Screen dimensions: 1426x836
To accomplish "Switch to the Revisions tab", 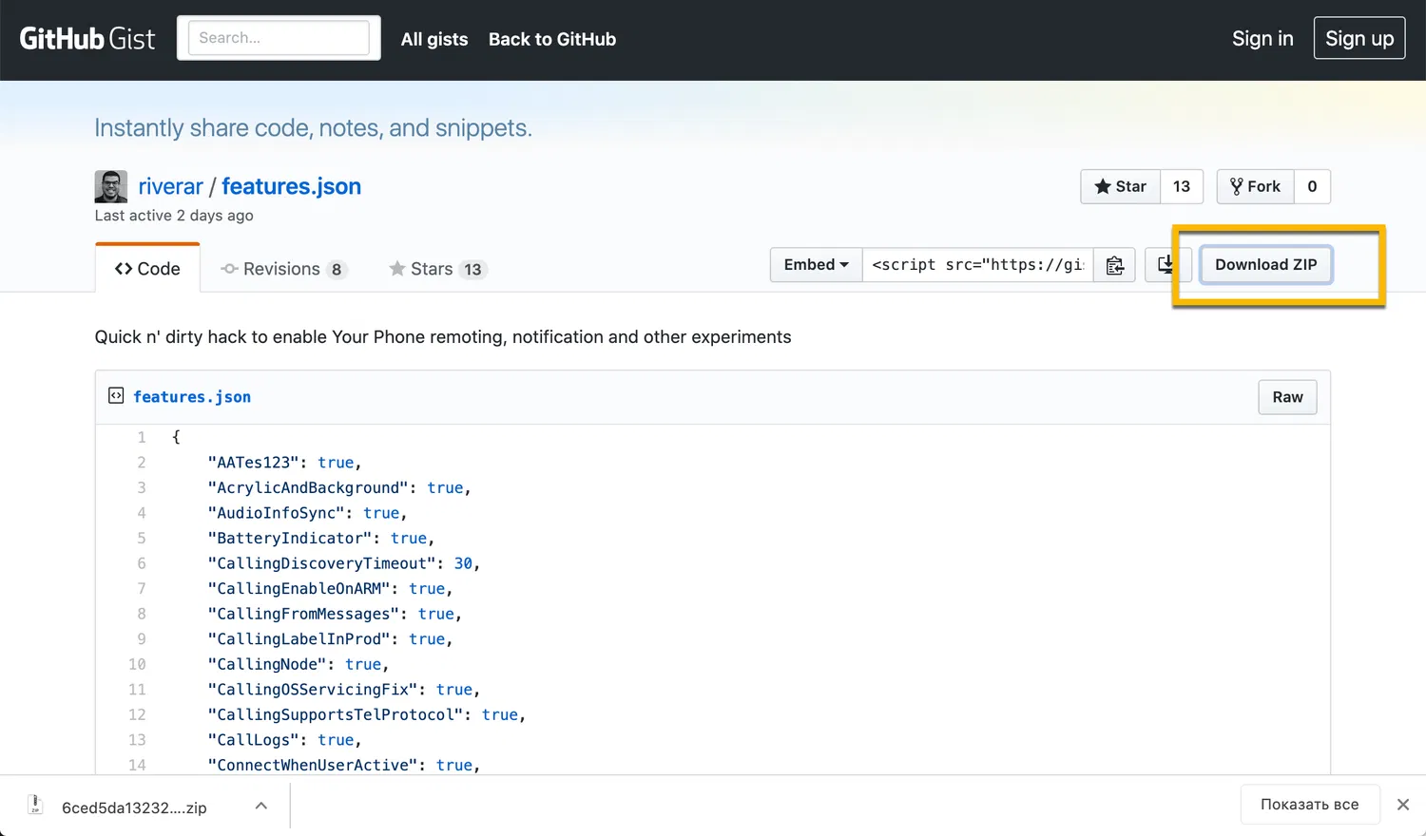I will (282, 270).
